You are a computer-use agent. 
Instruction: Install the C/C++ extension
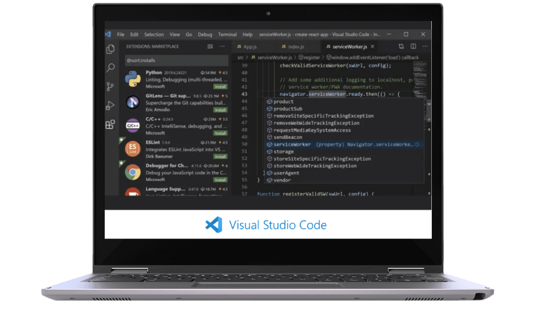coord(220,133)
